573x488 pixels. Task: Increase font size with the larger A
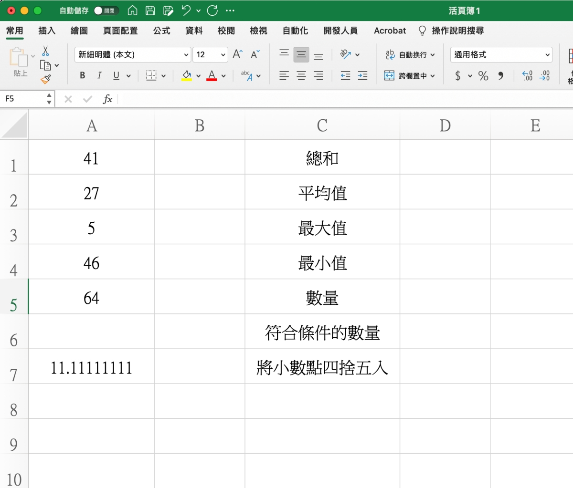[x=238, y=54]
